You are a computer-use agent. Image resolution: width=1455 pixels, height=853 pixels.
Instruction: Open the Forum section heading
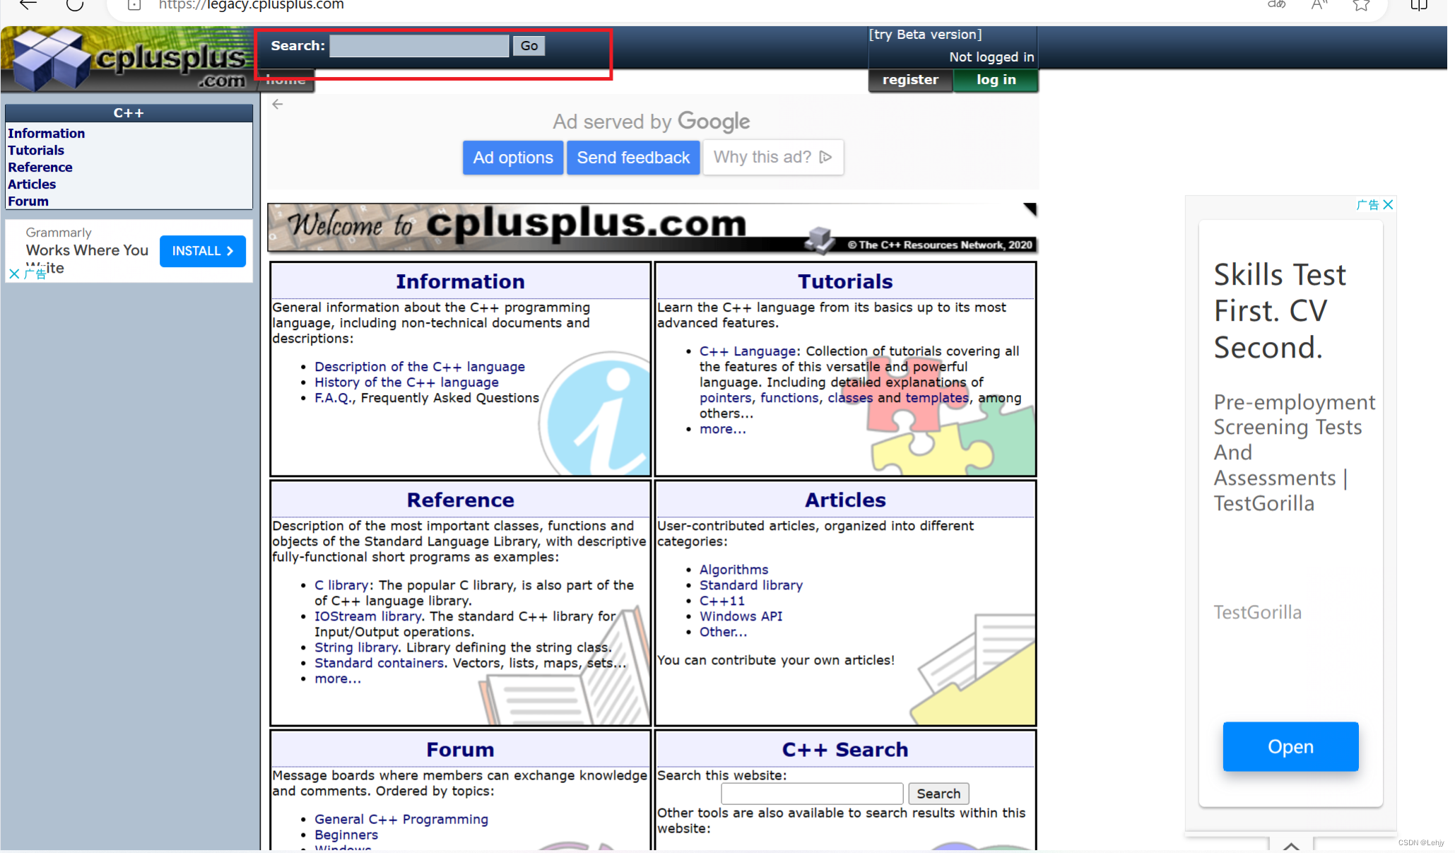pyautogui.click(x=460, y=749)
